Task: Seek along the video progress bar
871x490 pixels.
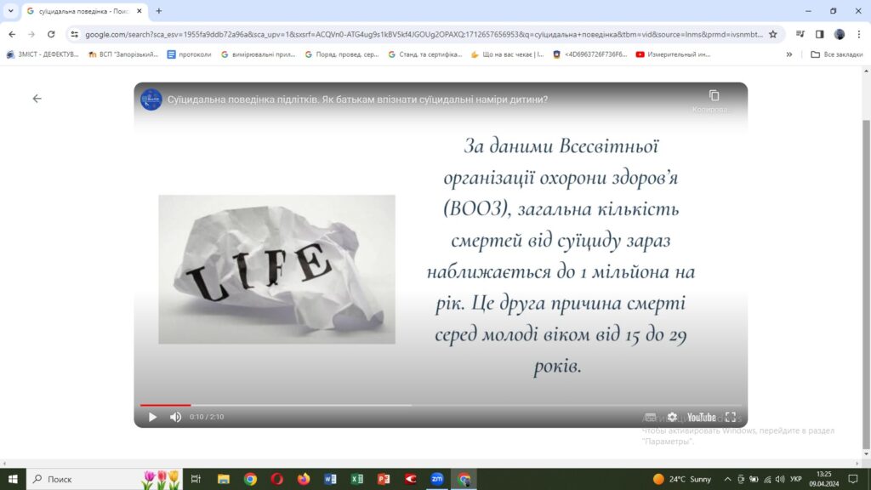Action: [441, 405]
